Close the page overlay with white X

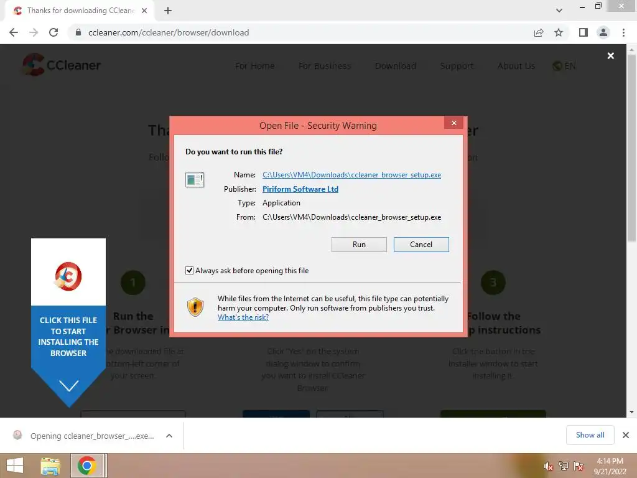(611, 55)
